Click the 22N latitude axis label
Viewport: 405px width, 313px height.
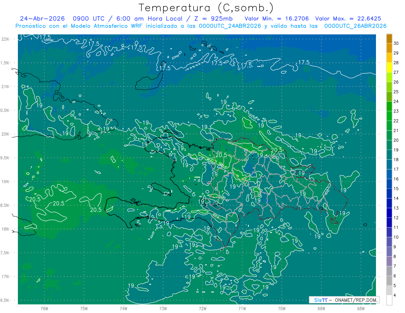pyautogui.click(x=6, y=39)
